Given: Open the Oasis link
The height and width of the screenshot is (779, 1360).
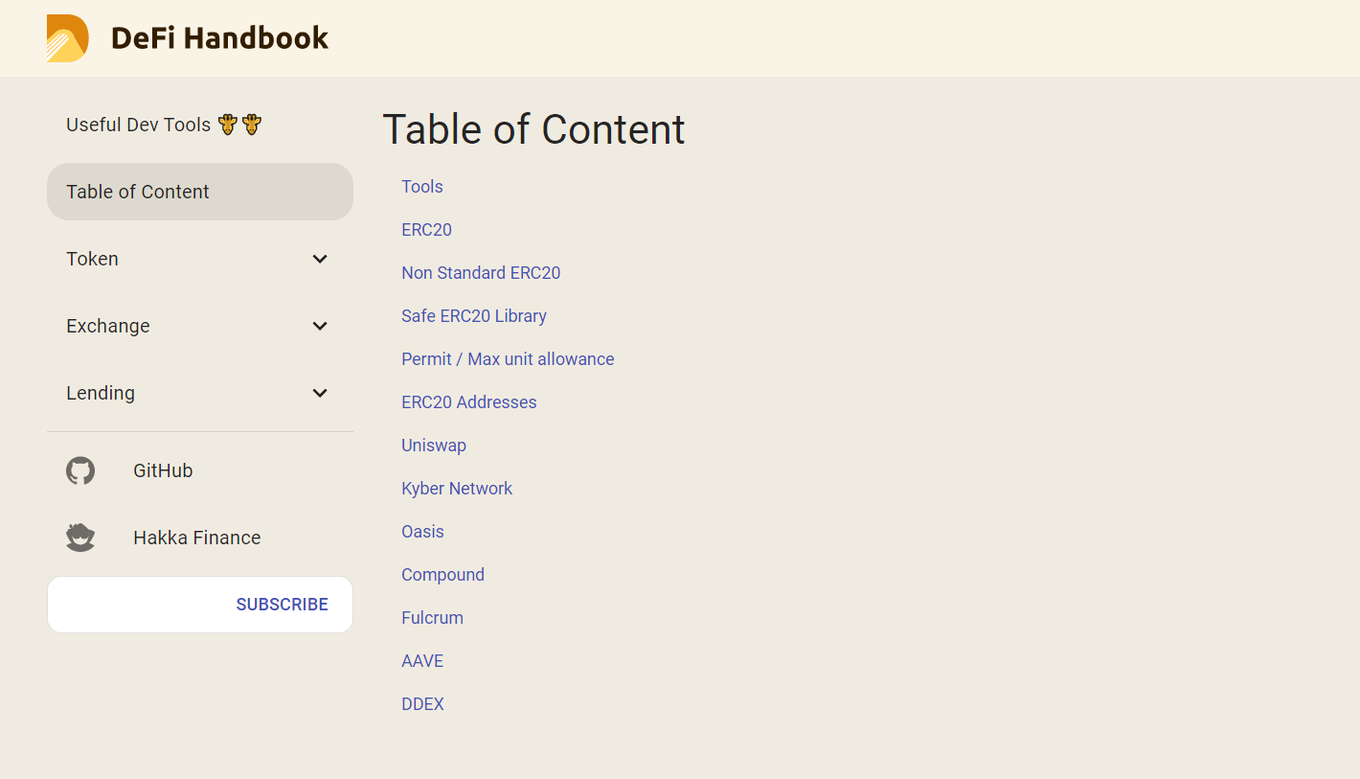Looking at the screenshot, I should click(422, 532).
